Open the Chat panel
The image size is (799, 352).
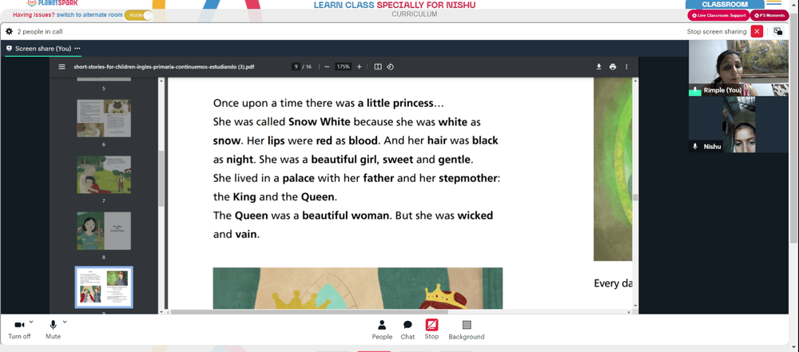407,330
